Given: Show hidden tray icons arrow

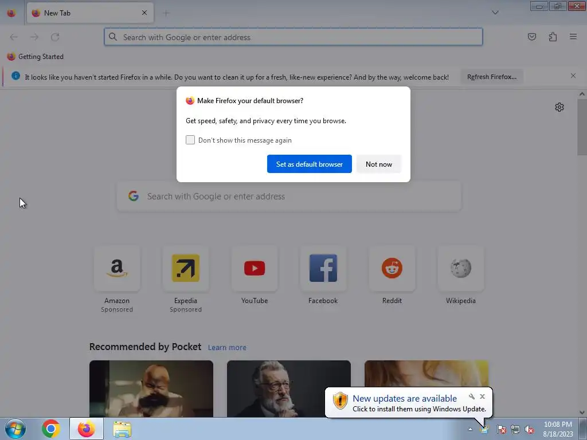Looking at the screenshot, I should point(470,430).
